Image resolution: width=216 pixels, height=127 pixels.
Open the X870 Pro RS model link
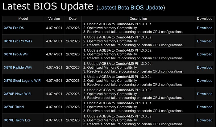point(14,28)
